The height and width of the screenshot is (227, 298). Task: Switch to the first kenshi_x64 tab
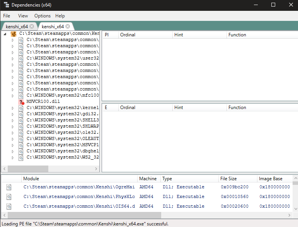point(17,26)
